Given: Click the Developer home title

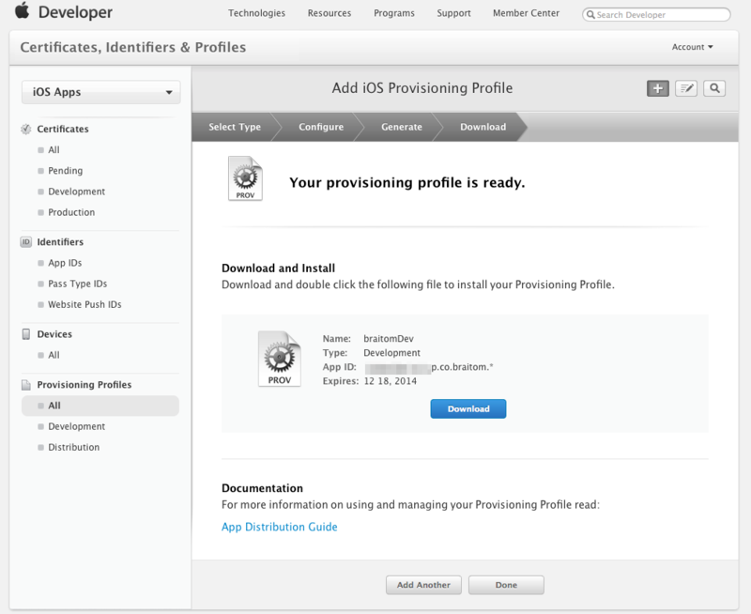Looking at the screenshot, I should [76, 12].
